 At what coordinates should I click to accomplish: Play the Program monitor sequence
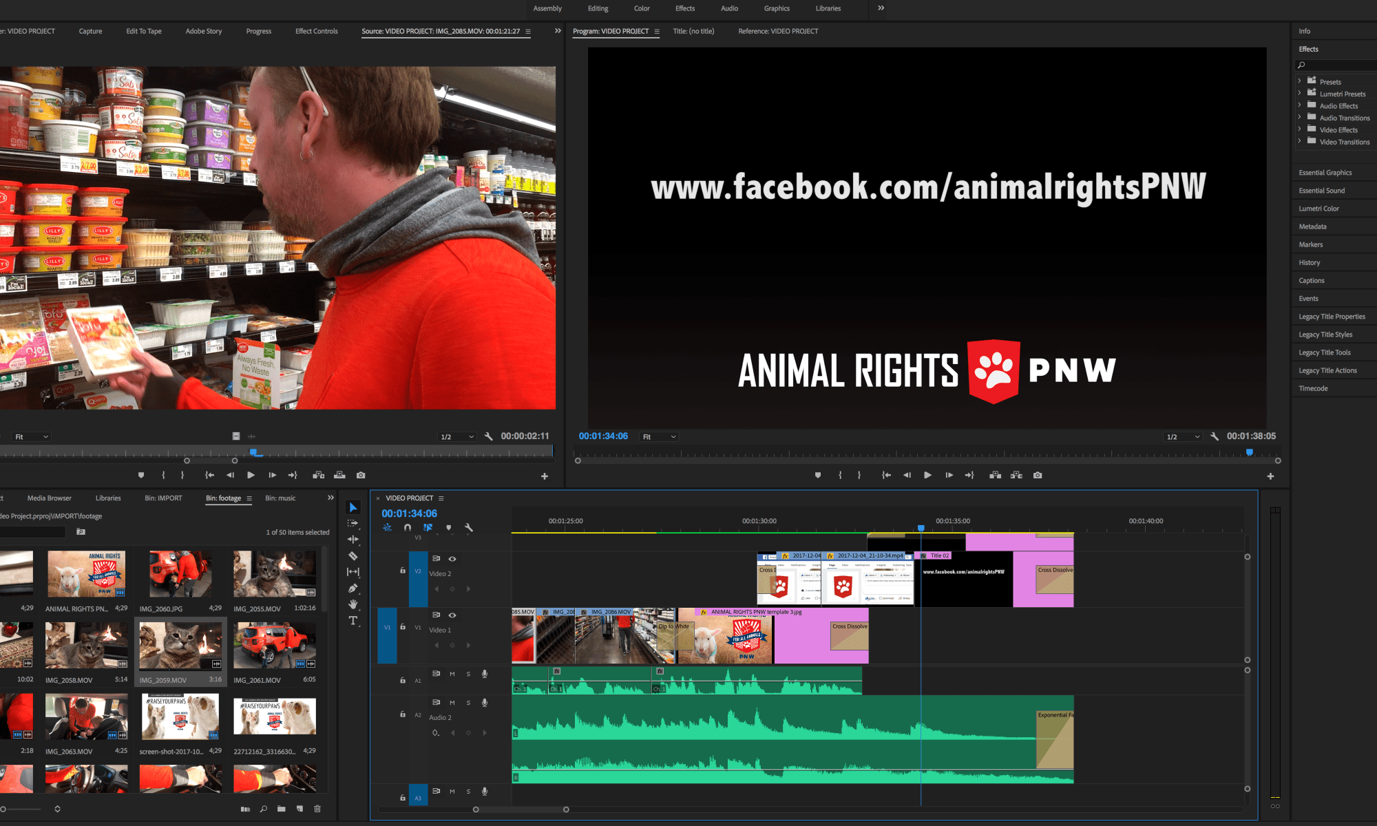pyautogui.click(x=927, y=475)
